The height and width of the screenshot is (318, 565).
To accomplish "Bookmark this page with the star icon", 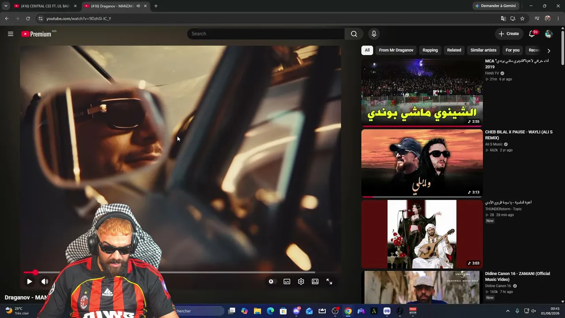I will tap(523, 19).
